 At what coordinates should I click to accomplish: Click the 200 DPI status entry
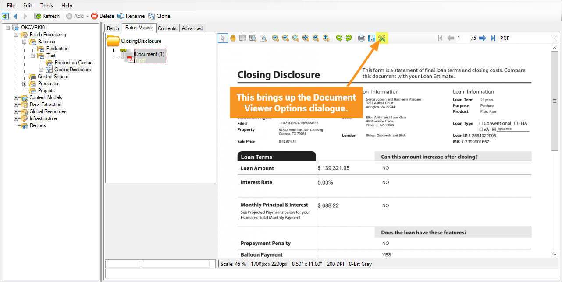pos(335,264)
